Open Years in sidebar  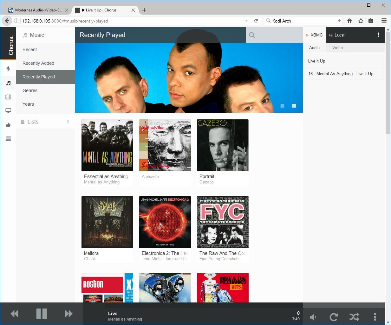[x=45, y=104]
